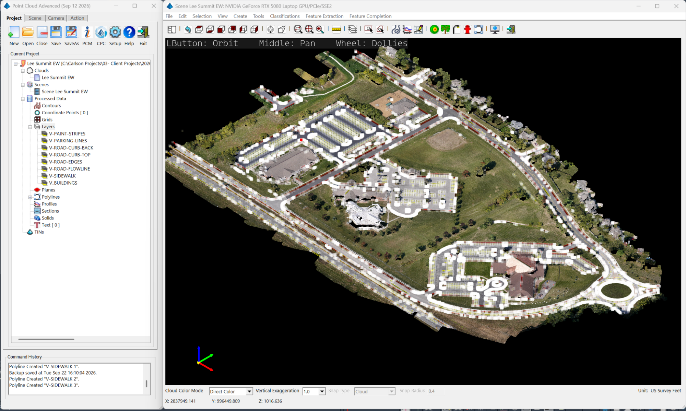Collapse the Layers tree node
Image resolution: width=686 pixels, height=411 pixels.
[30, 127]
